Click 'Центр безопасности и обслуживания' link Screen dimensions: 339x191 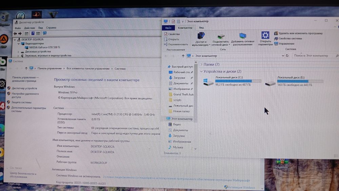pos(23,175)
